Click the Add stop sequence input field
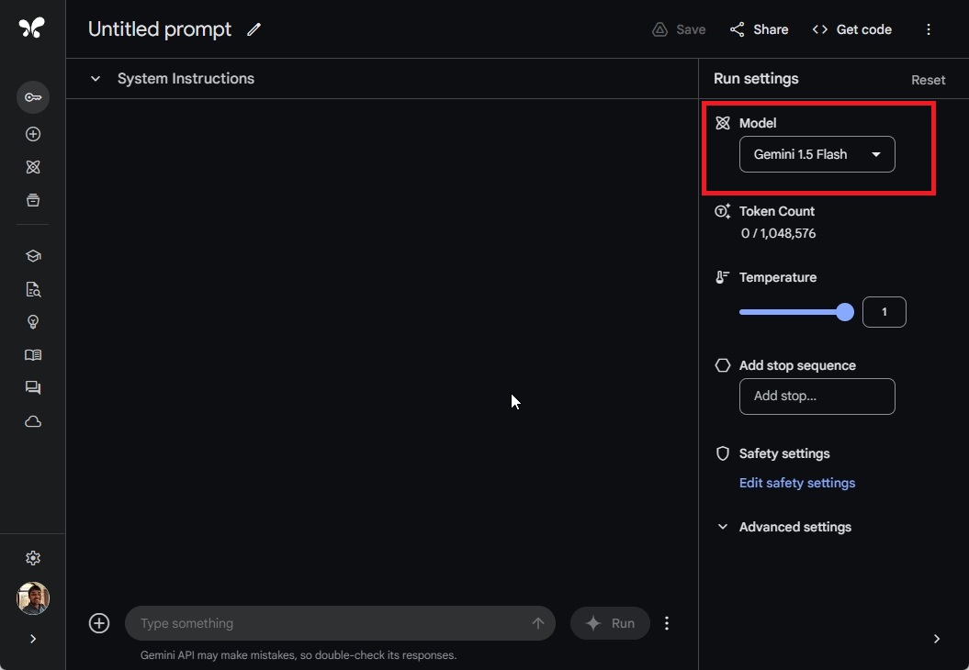969x670 pixels. [817, 396]
